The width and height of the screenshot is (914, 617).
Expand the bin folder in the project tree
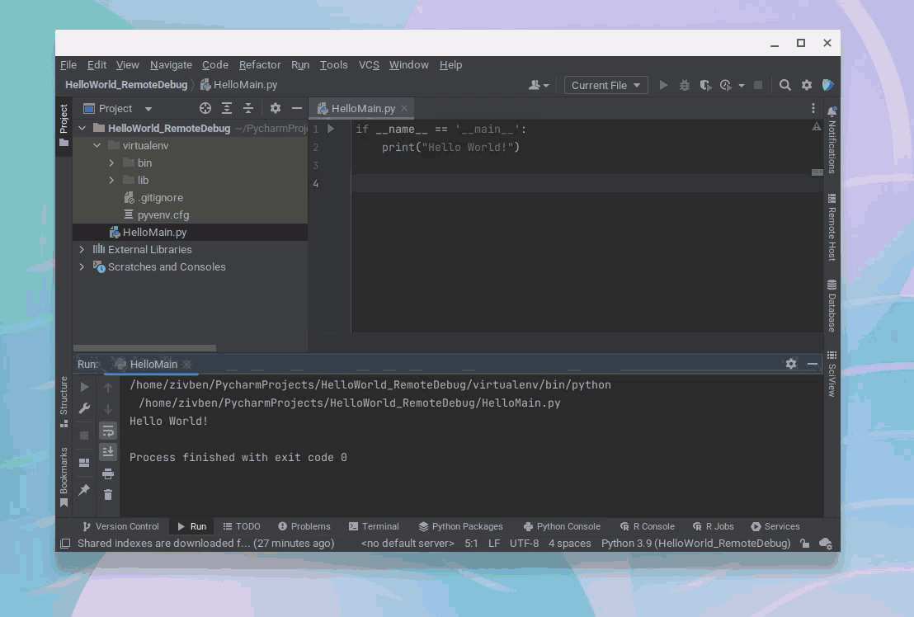pyautogui.click(x=111, y=162)
